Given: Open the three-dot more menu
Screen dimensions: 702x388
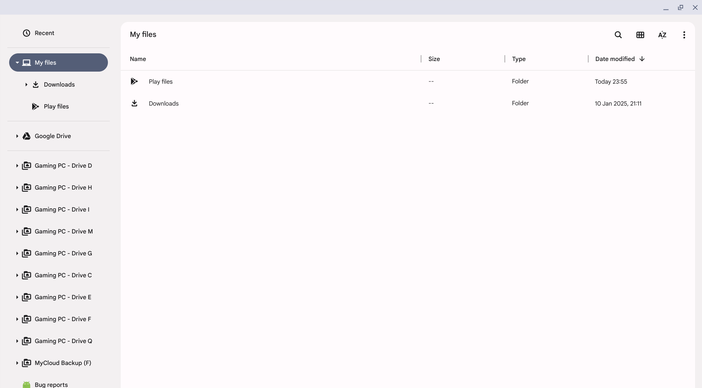Looking at the screenshot, I should pyautogui.click(x=684, y=35).
